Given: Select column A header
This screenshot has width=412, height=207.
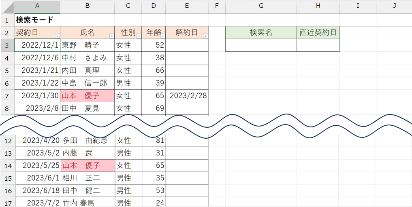Looking at the screenshot, I should (x=37, y=7).
